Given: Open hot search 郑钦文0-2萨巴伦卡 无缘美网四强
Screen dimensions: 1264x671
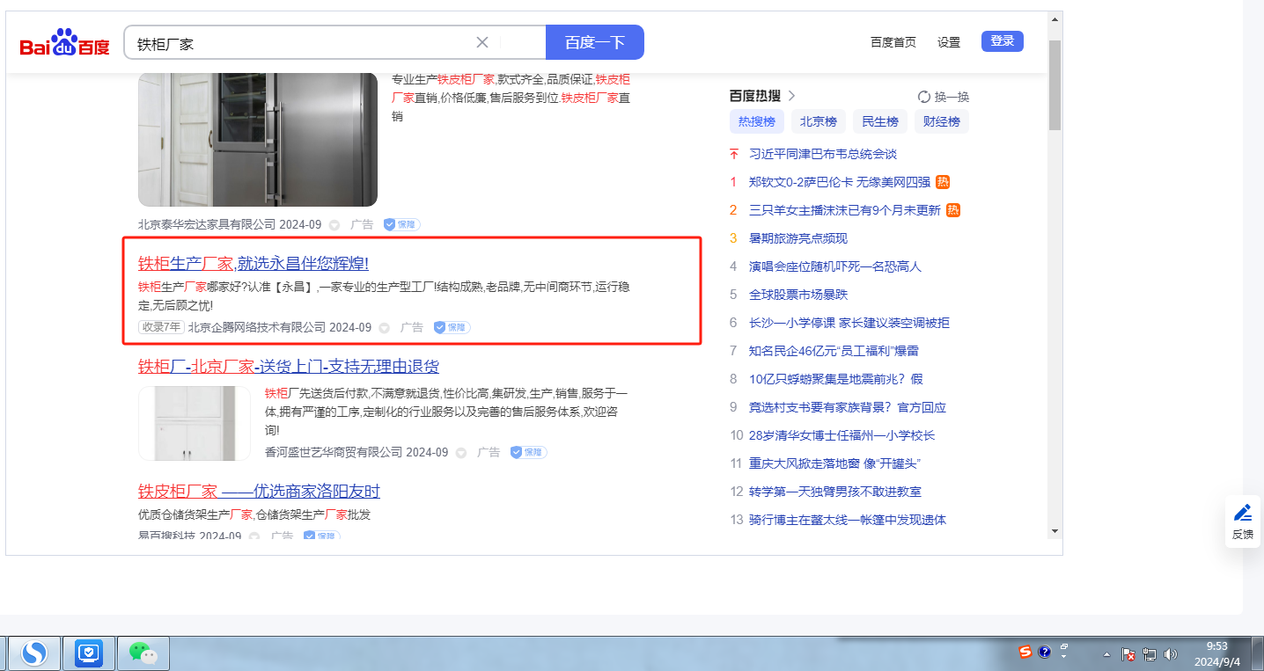Looking at the screenshot, I should point(840,182).
